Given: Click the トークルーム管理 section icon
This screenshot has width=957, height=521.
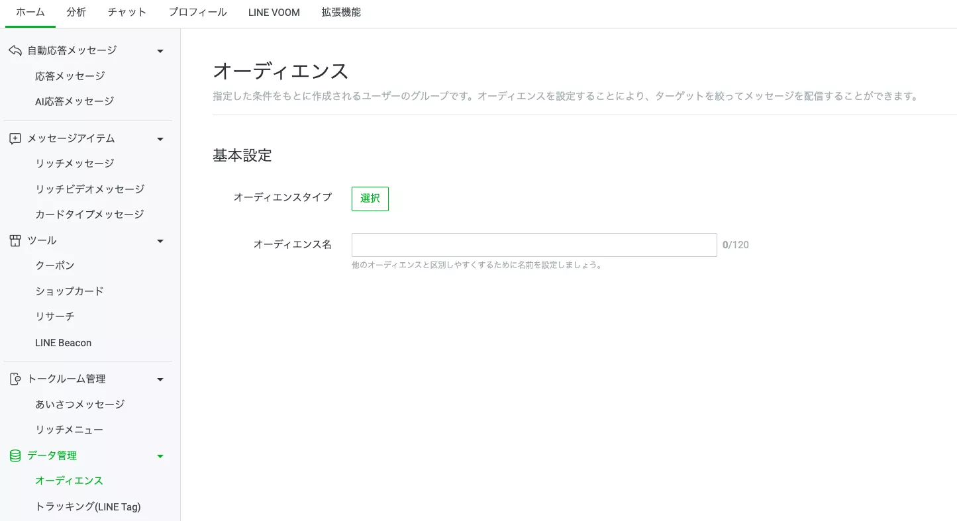Looking at the screenshot, I should (x=15, y=379).
